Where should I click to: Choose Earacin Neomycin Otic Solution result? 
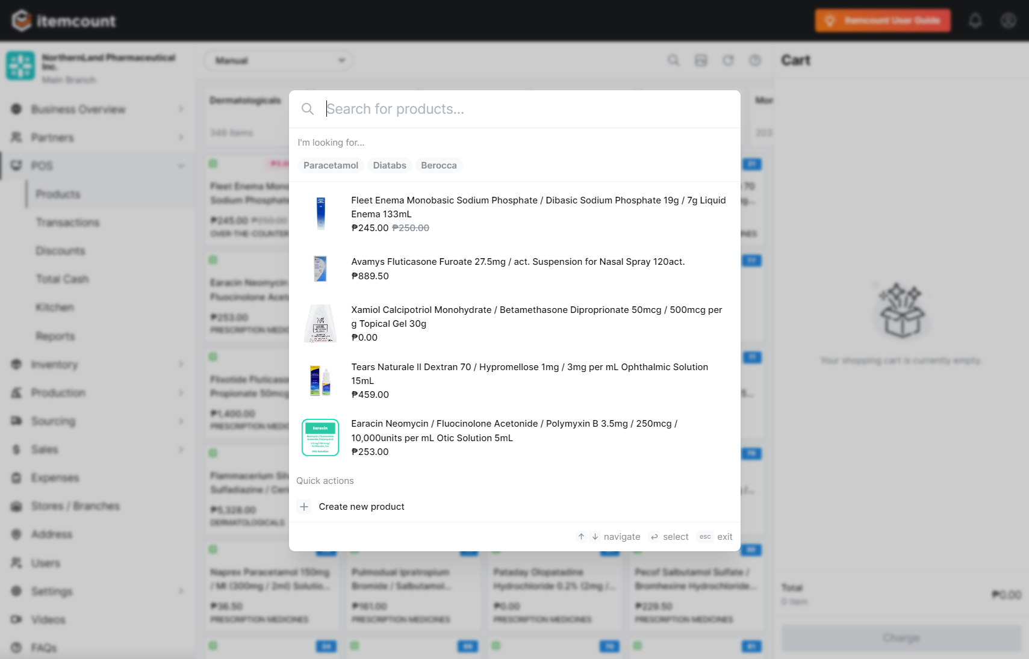[x=515, y=438]
